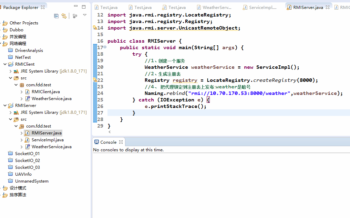Image resolution: width=350 pixels, height=218 pixels.
Task: Click warning marker on line 22
Action: click(x=95, y=80)
